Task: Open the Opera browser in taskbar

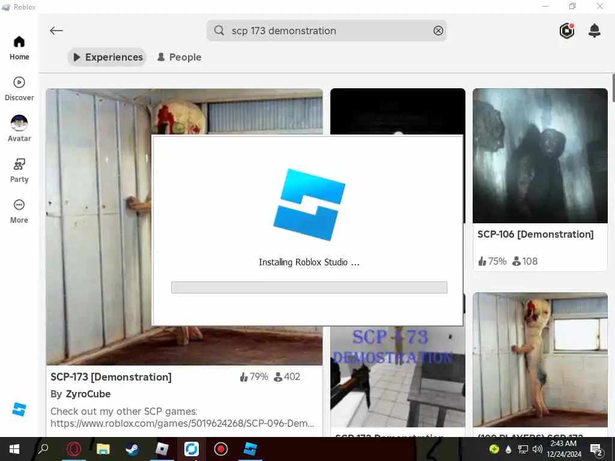Action: (x=74, y=449)
